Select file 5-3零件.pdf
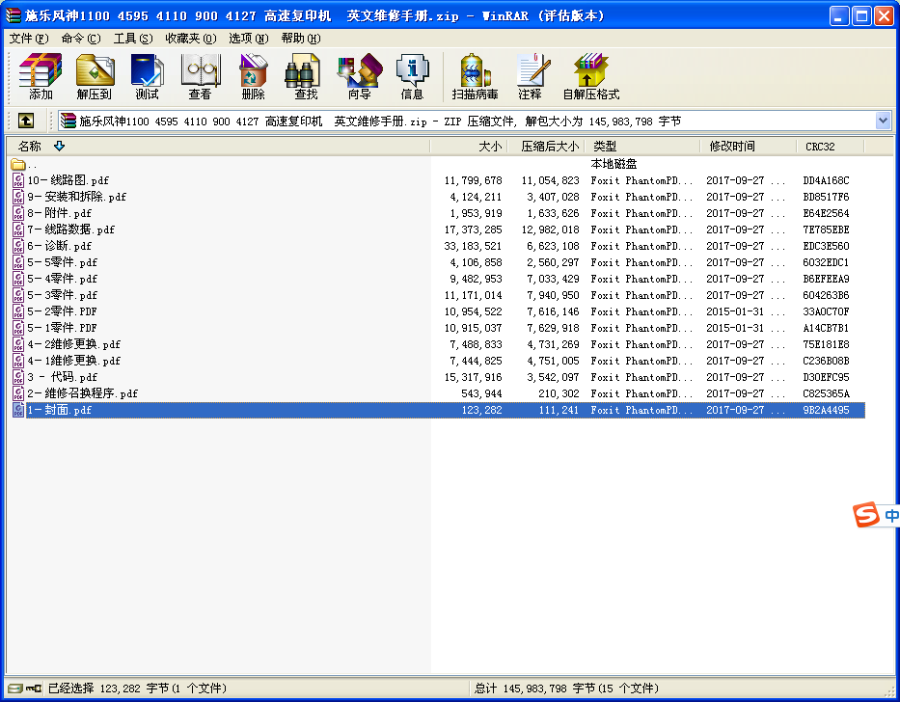The image size is (900, 702). (62, 295)
